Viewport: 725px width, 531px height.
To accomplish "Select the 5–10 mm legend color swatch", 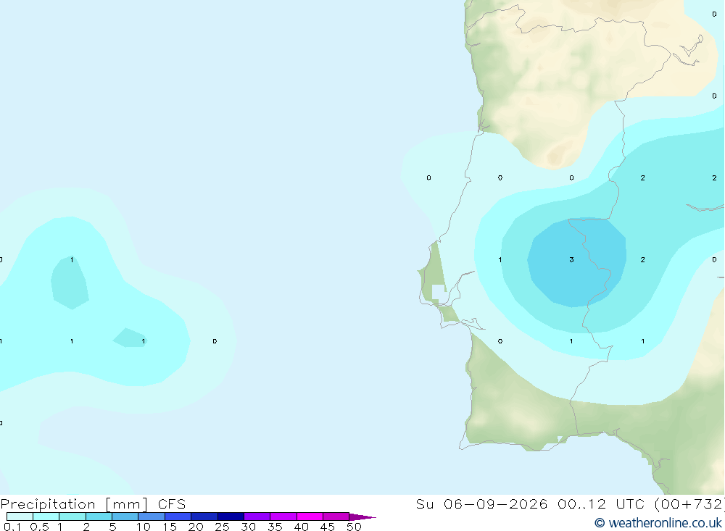I will (125, 517).
